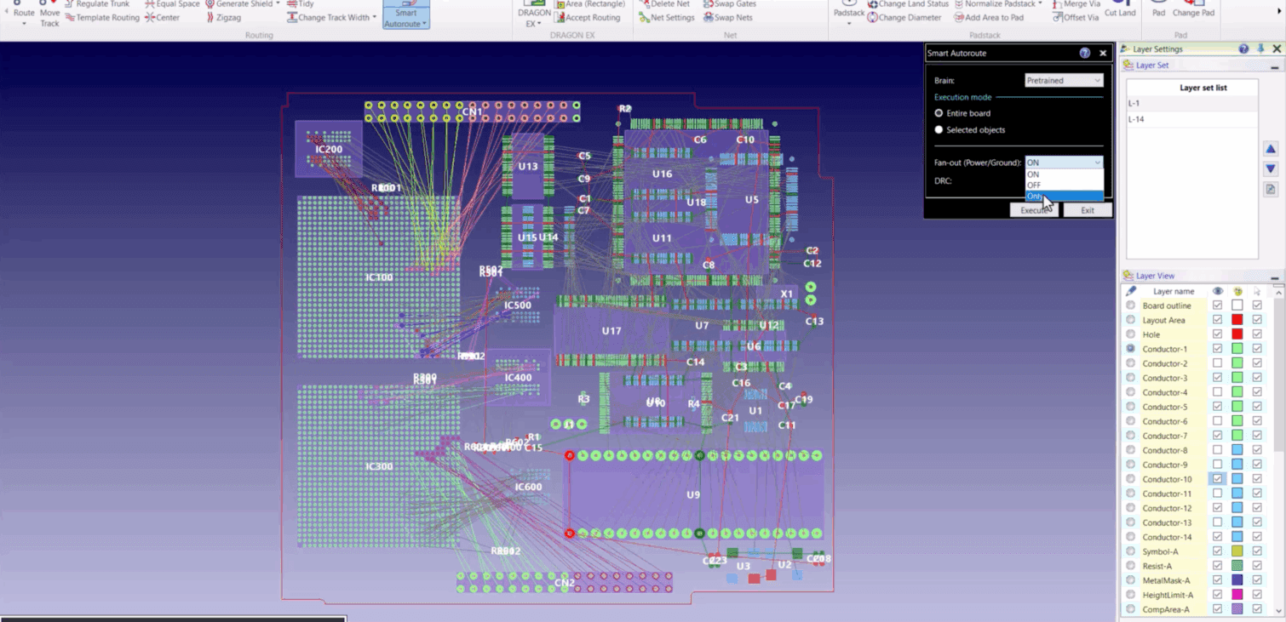Viewport: 1286px width, 622px height.
Task: Click the eye column header icon
Action: tap(1218, 291)
